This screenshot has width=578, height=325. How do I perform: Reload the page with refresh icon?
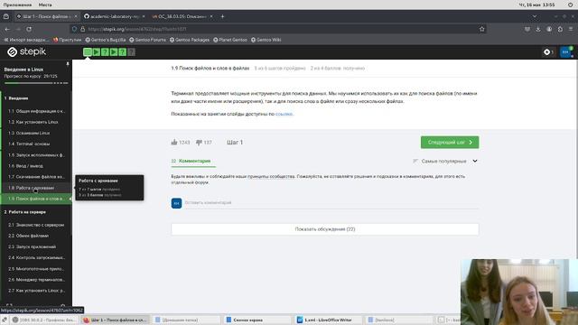pyautogui.click(x=29, y=29)
